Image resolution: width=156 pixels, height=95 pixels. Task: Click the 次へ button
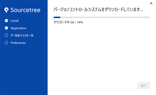coord(144,85)
